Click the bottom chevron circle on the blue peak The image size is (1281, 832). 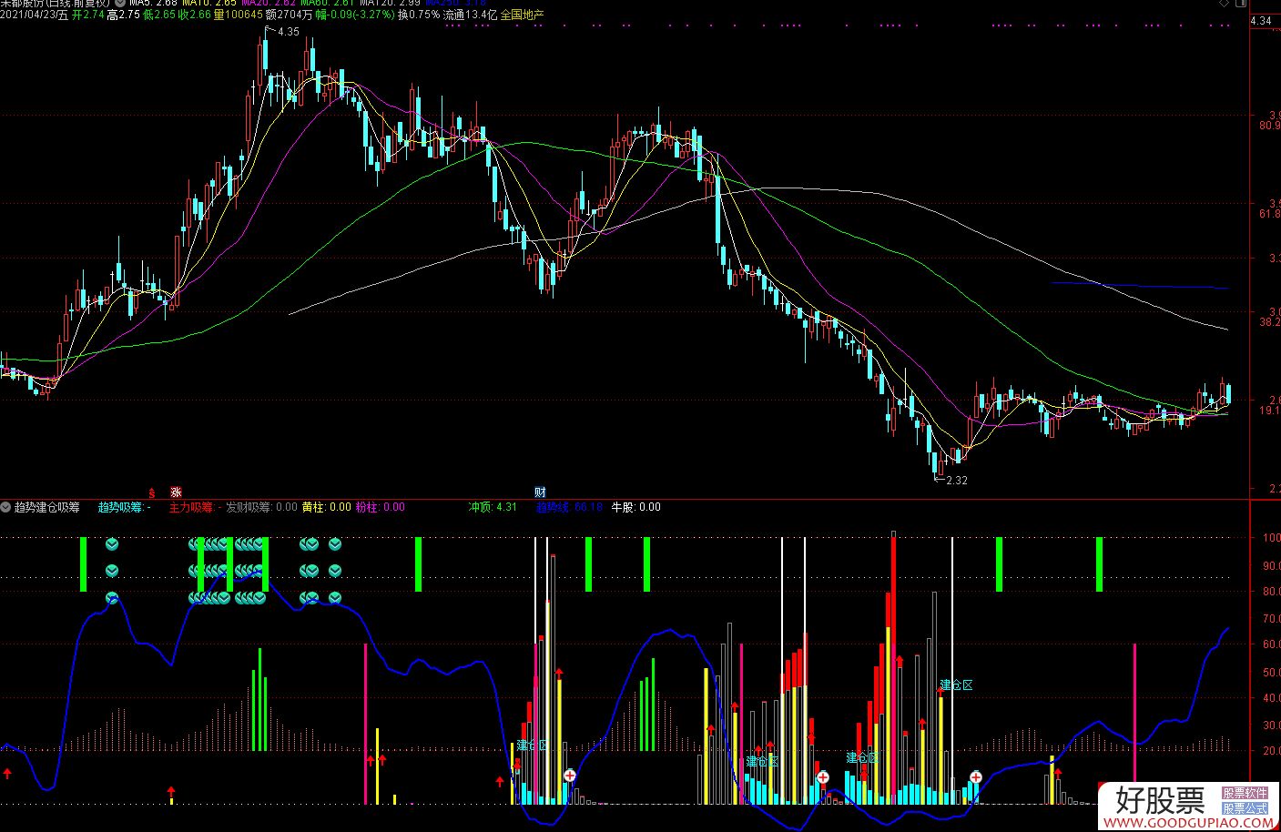coord(113,597)
